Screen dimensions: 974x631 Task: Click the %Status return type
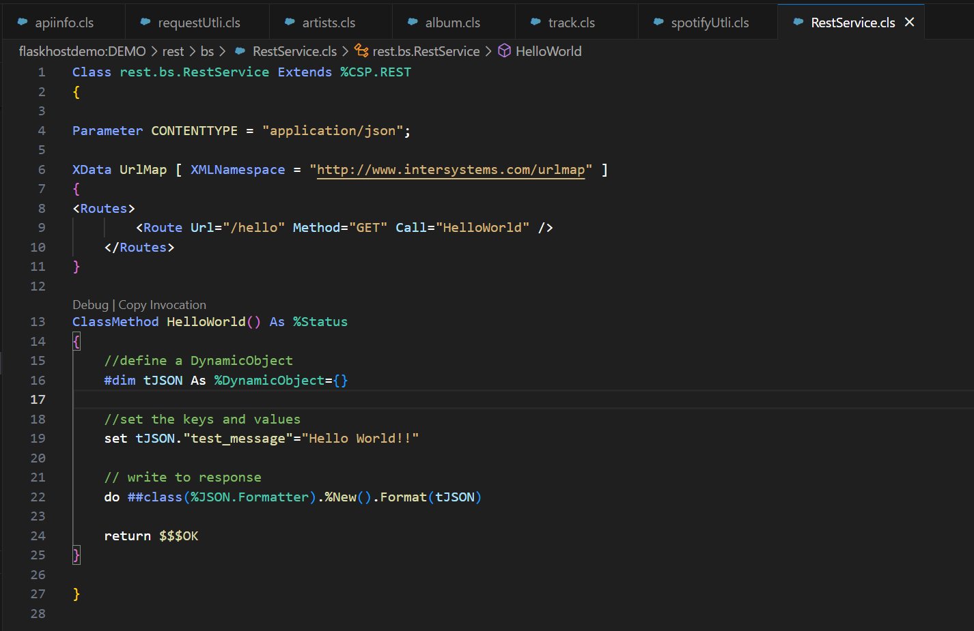coord(320,322)
